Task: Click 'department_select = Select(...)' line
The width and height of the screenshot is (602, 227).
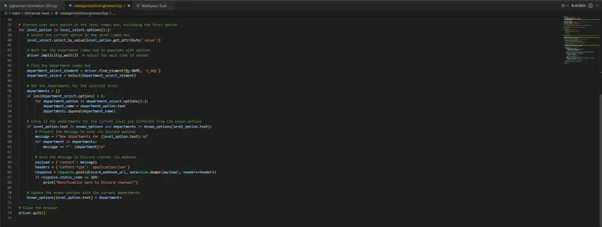Action: 81,76
